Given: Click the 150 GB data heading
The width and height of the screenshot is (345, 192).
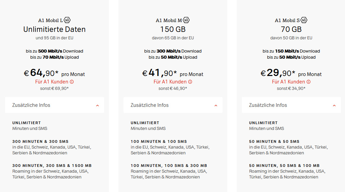Looking at the screenshot, I should point(173,29).
